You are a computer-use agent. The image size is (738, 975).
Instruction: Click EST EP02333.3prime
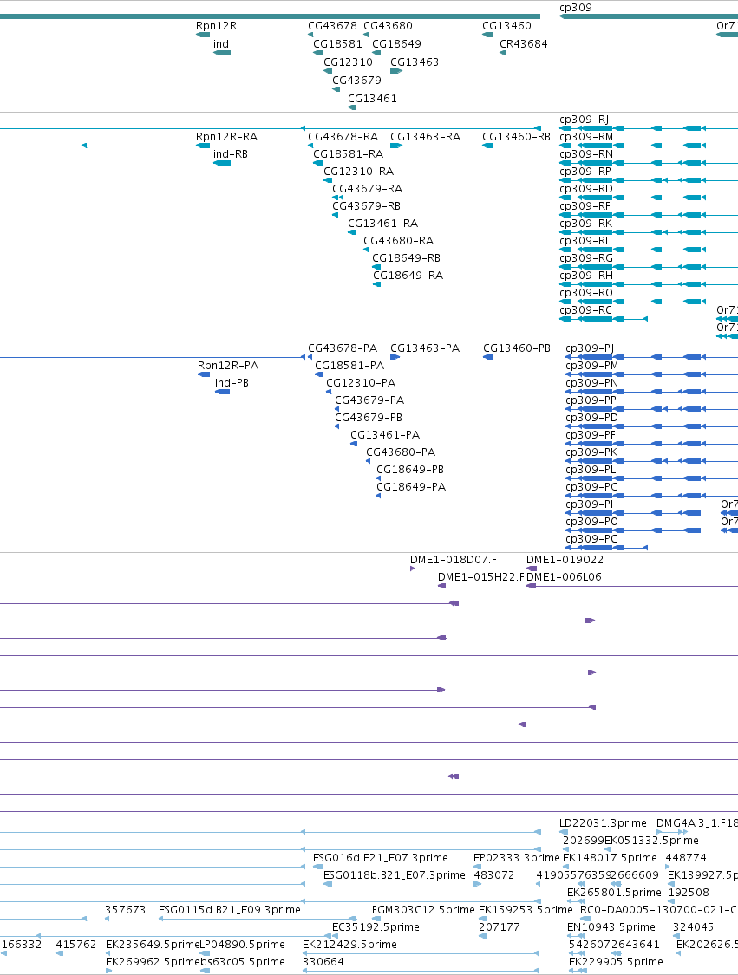click(517, 857)
